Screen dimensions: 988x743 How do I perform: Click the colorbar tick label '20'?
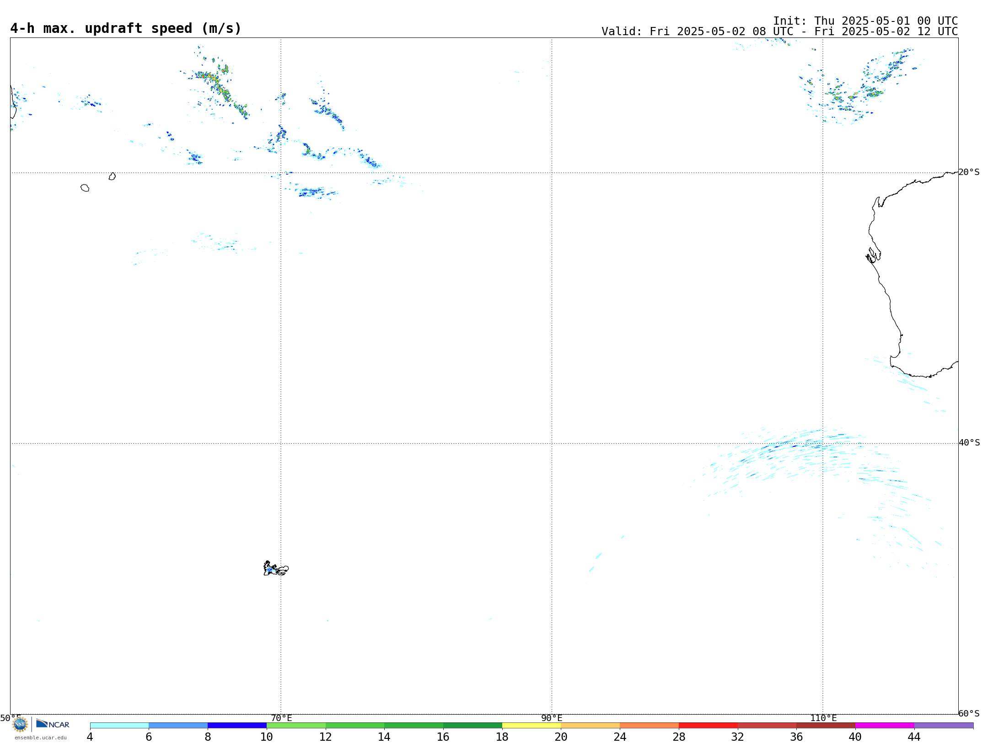pos(561,737)
